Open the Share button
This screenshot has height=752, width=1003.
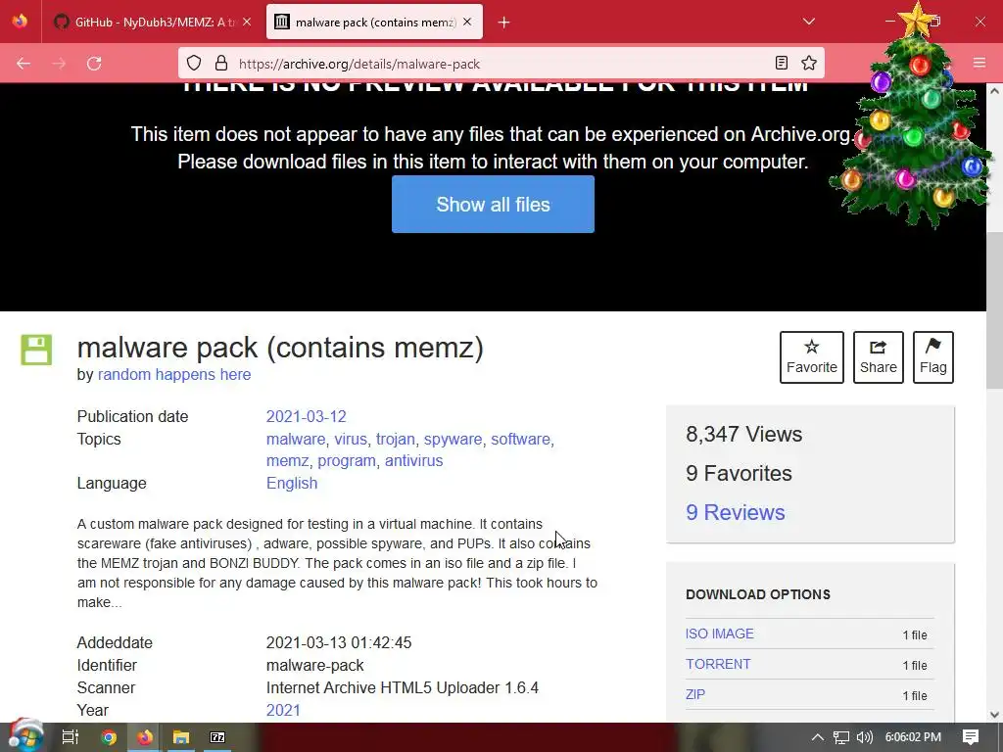pos(879,356)
